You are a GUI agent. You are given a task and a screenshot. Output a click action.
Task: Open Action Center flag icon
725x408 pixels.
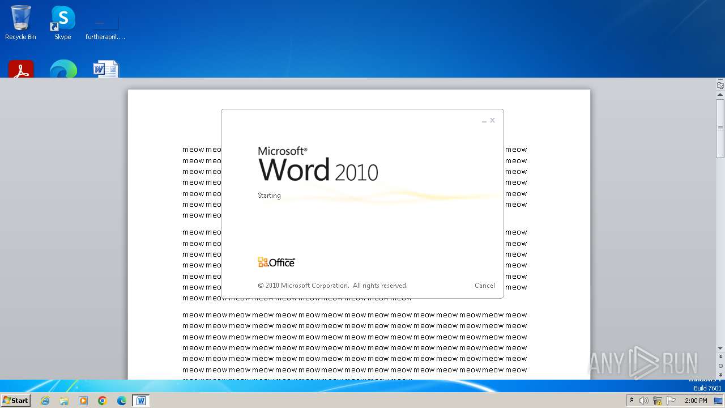(671, 401)
